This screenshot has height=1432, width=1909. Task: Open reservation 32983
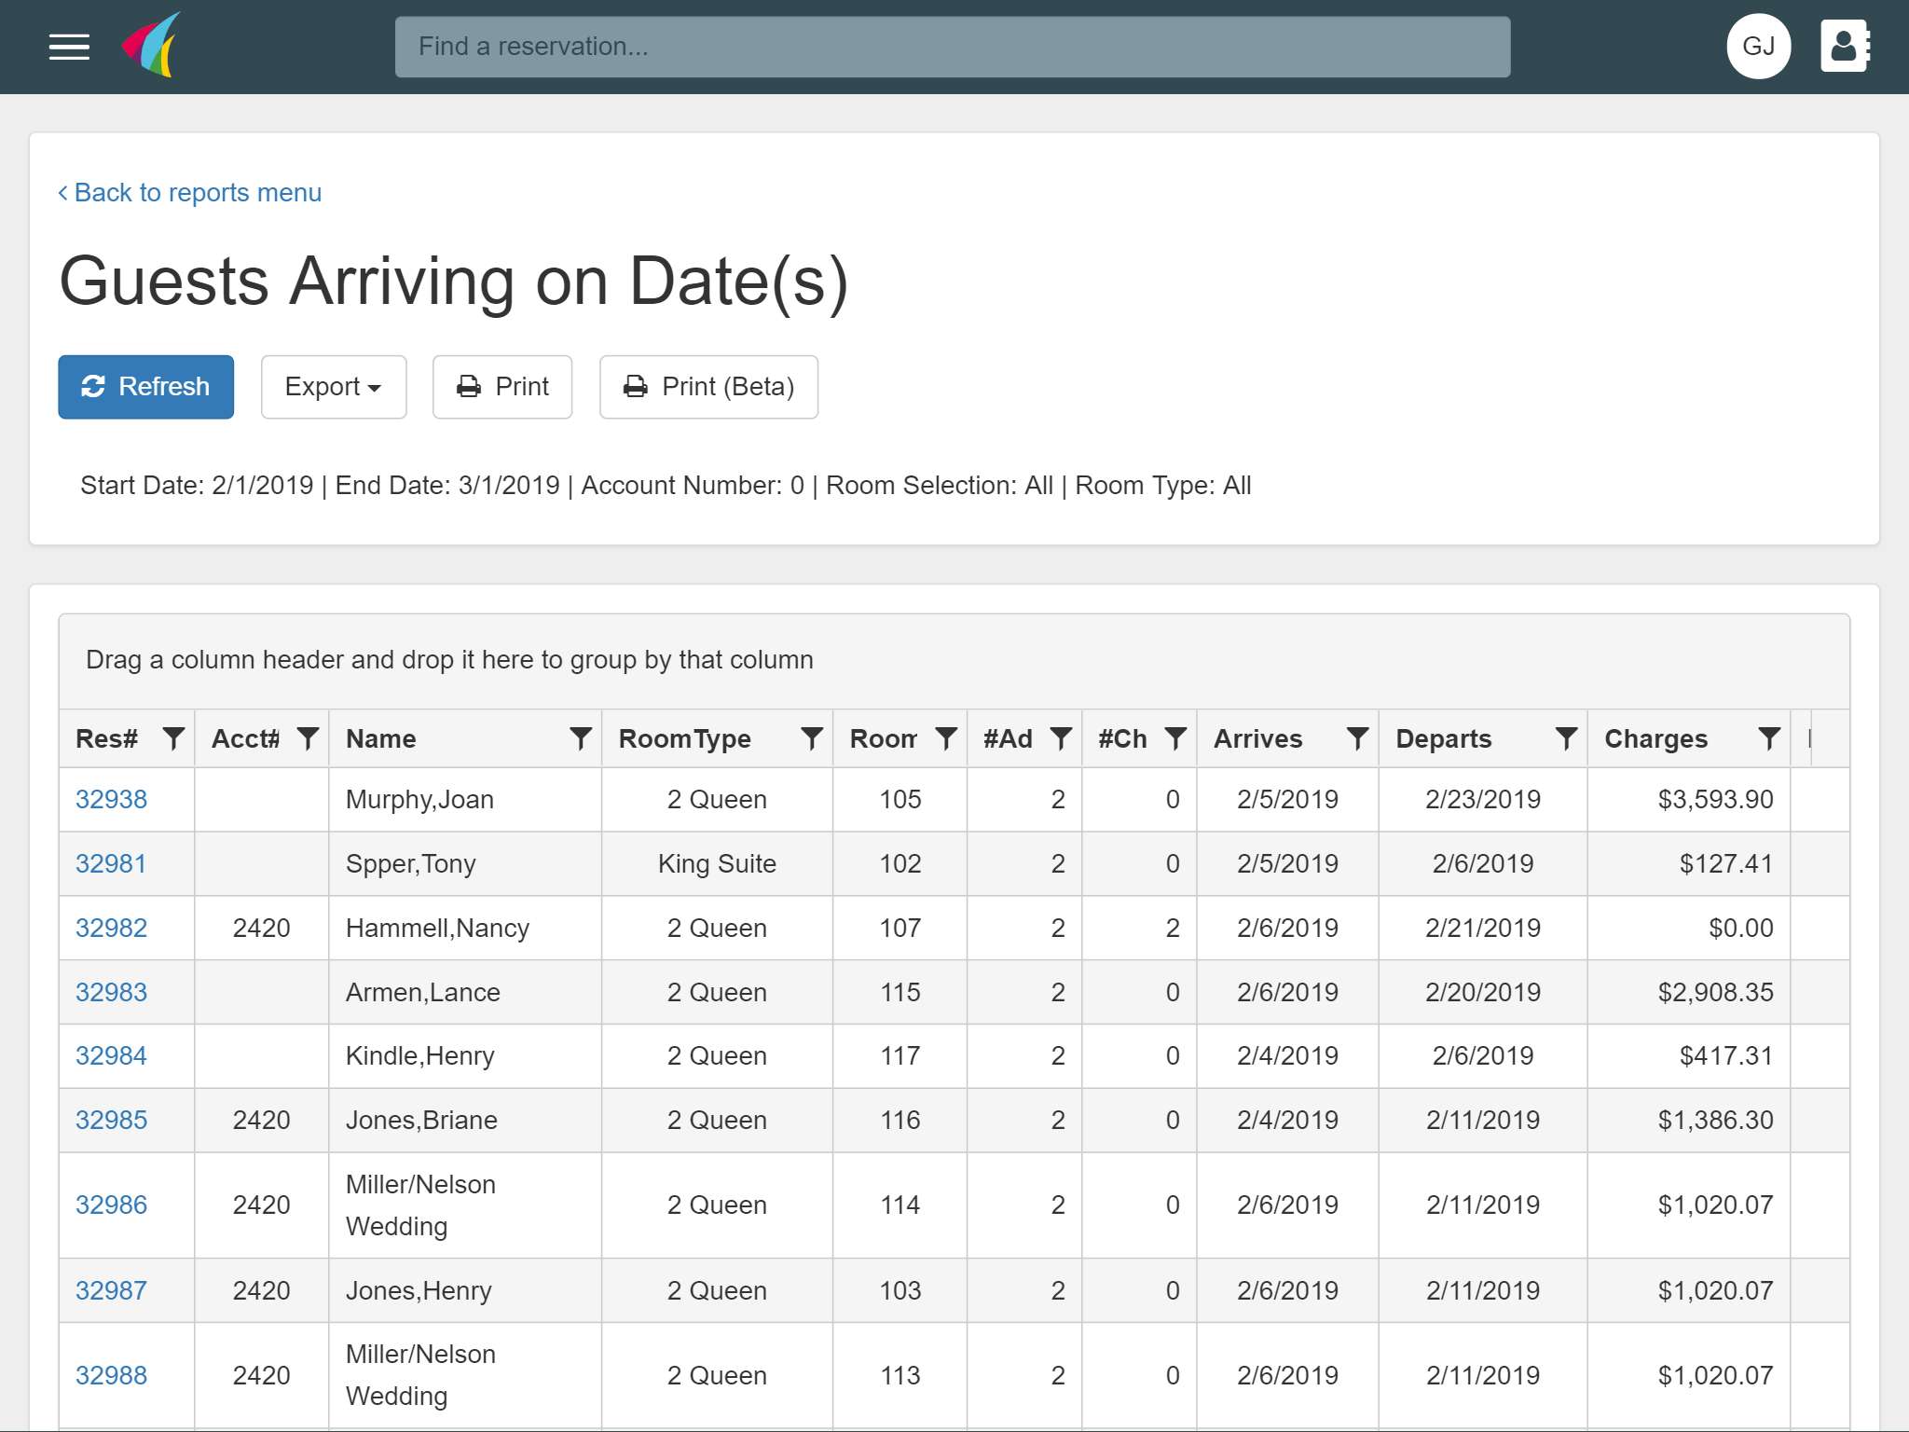click(111, 992)
